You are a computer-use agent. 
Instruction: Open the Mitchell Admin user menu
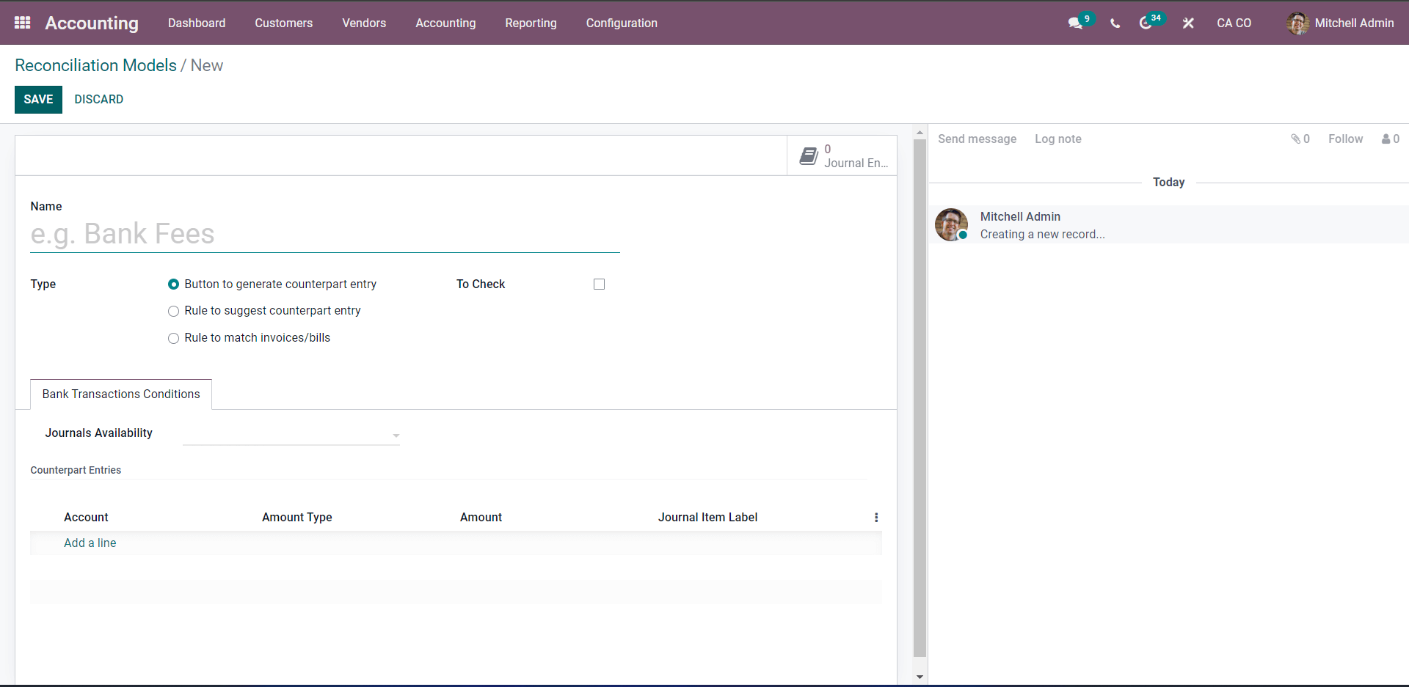(1340, 23)
